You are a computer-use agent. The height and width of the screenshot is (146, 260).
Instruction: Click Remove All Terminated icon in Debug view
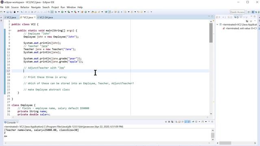247,21
